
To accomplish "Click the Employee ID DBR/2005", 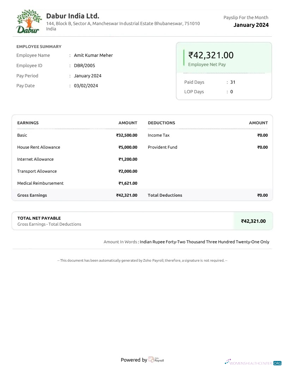I will pyautogui.click(x=83, y=65).
